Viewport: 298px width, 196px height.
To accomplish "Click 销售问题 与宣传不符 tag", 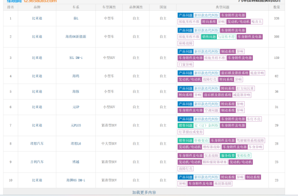I will click(x=218, y=37).
